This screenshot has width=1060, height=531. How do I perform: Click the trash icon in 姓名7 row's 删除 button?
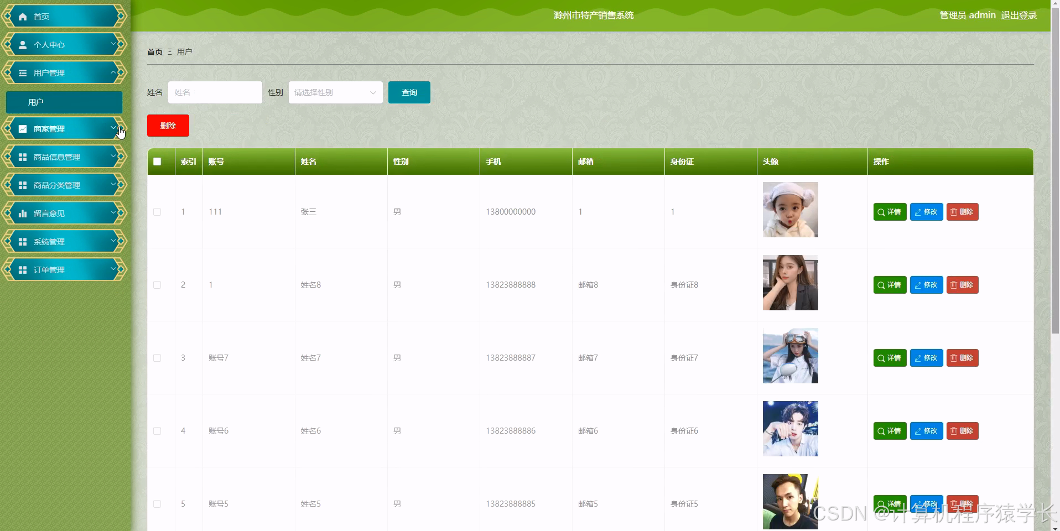(x=954, y=358)
